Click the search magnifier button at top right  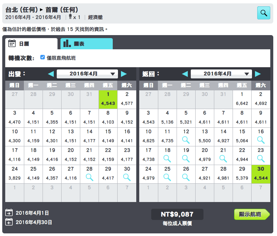click(x=264, y=13)
